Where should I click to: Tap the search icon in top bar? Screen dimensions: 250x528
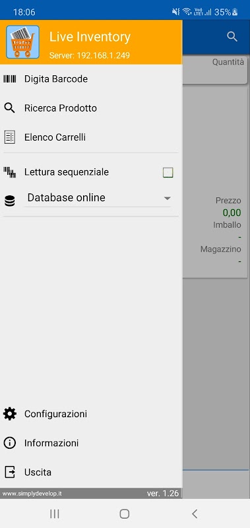[232, 36]
